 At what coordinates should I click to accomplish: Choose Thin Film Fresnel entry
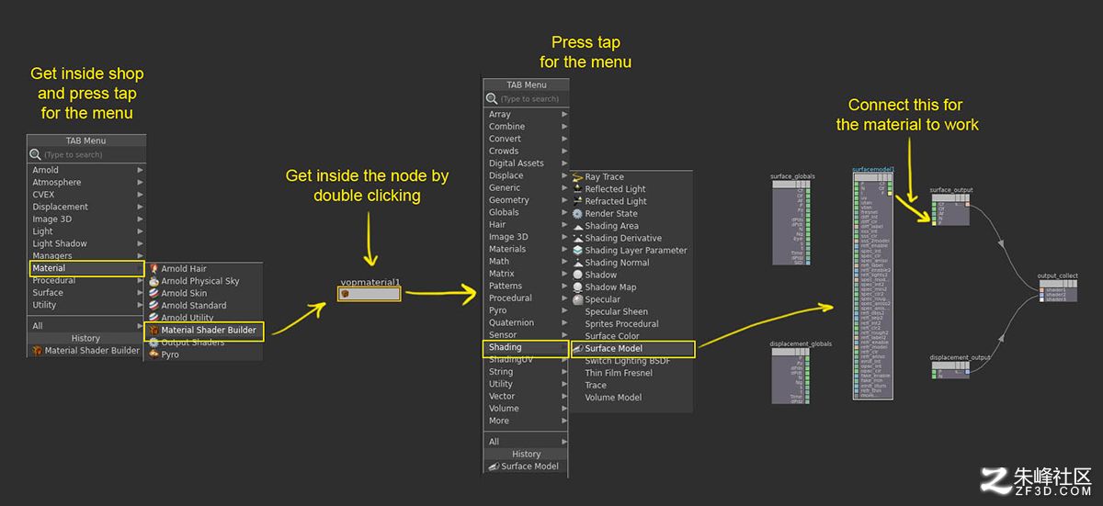619,373
